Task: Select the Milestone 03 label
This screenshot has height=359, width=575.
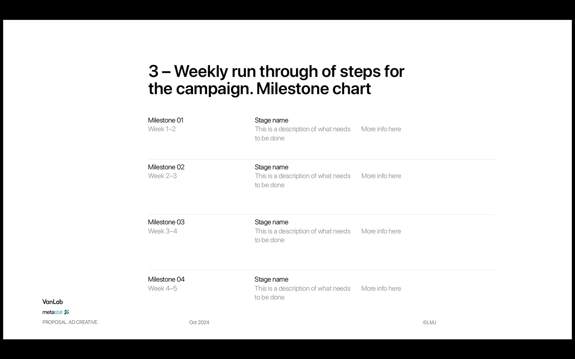Action: [166, 222]
